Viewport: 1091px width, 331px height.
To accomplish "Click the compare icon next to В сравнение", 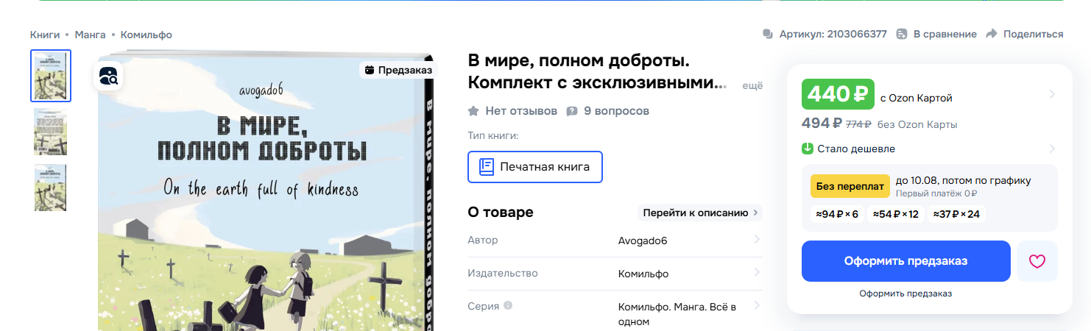I will (x=902, y=35).
